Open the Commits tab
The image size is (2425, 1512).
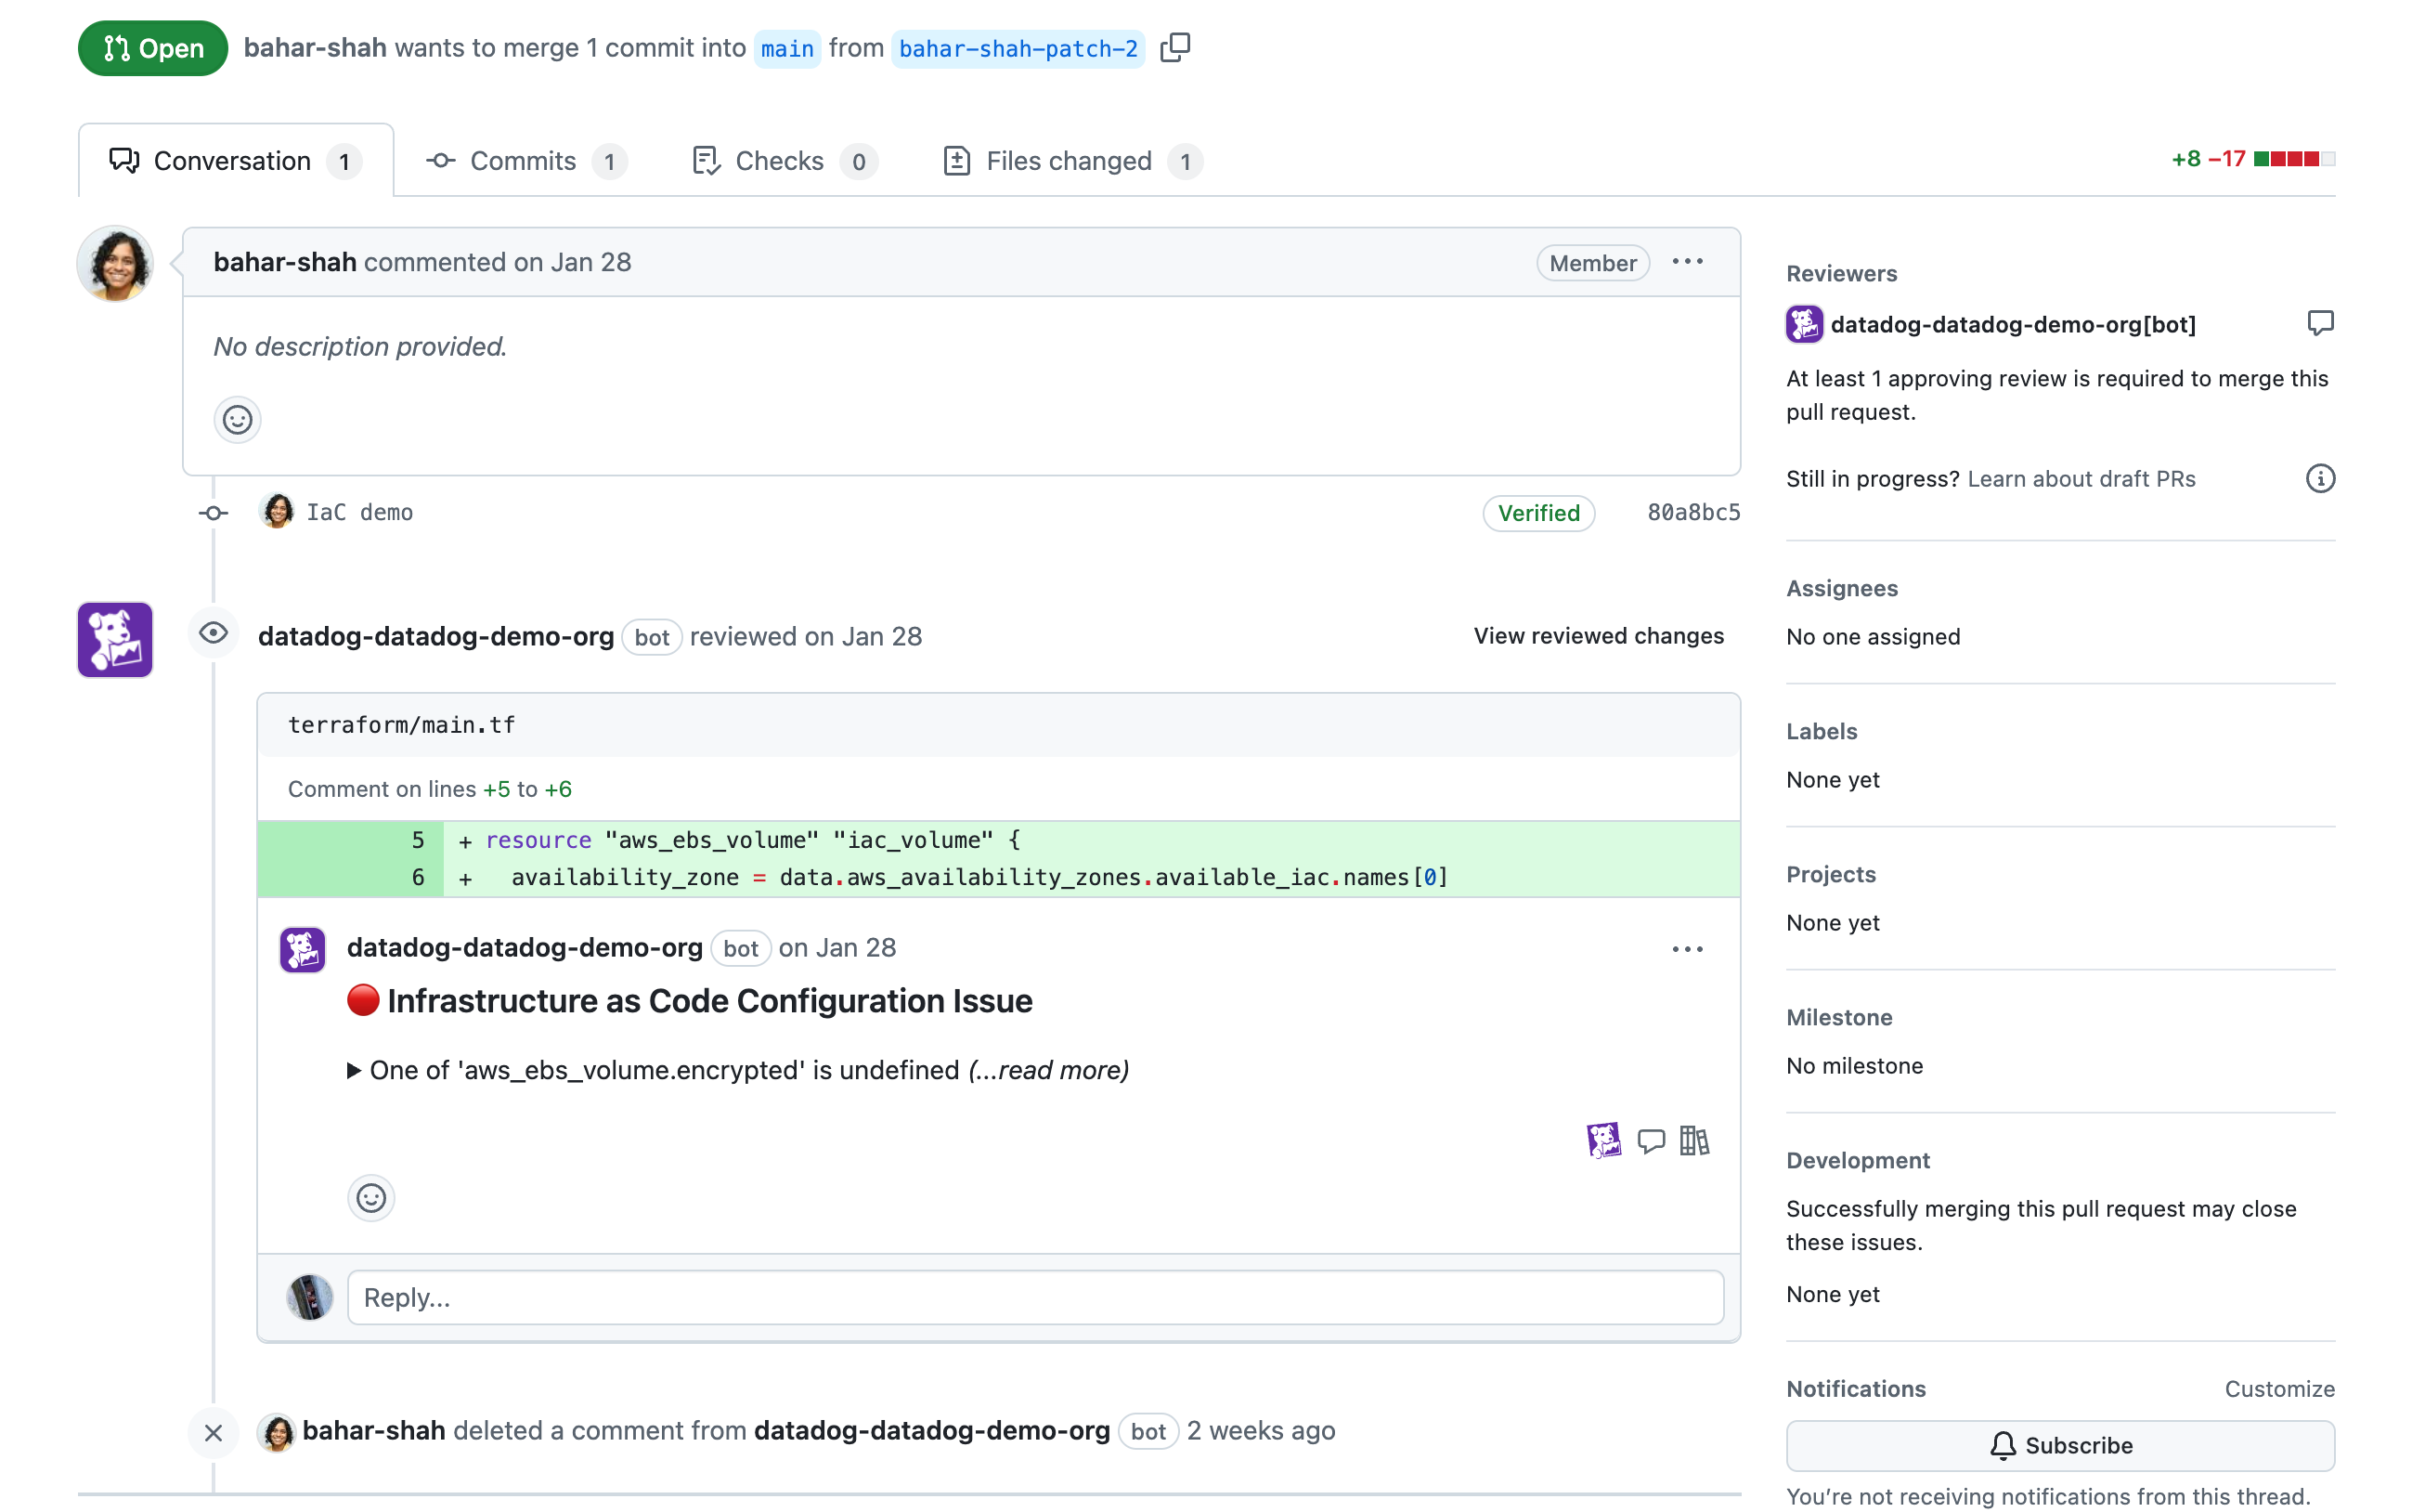coord(523,160)
